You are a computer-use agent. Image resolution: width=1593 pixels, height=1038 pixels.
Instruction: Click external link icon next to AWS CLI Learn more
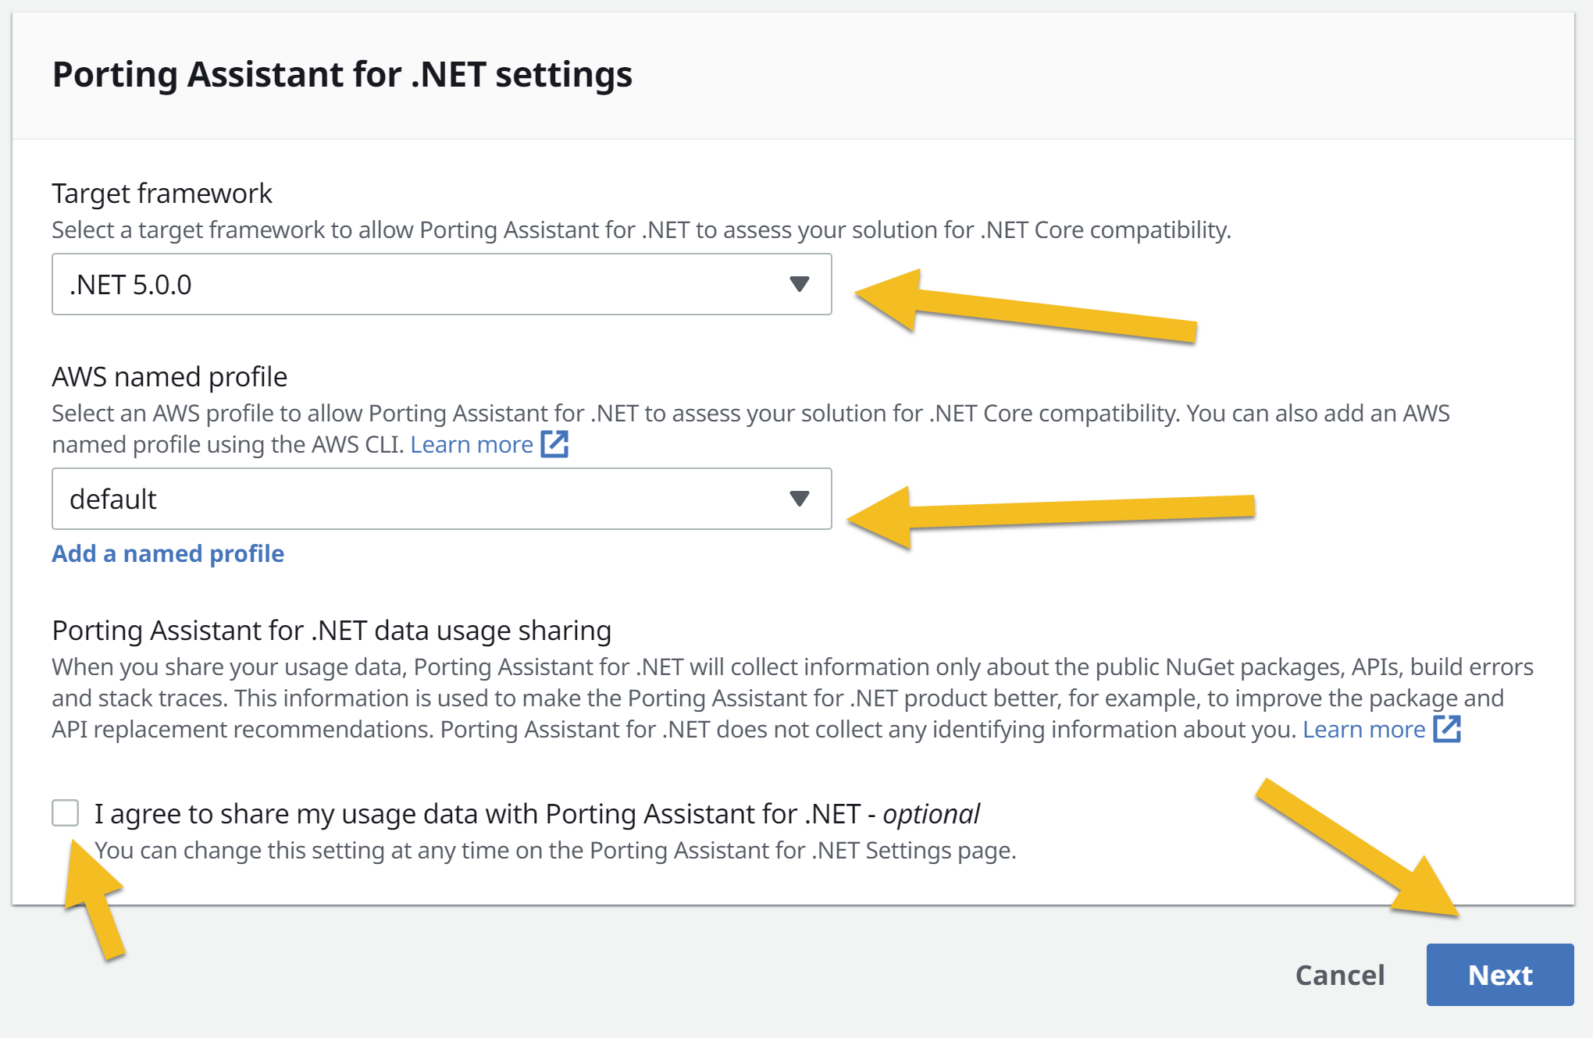[x=554, y=443]
